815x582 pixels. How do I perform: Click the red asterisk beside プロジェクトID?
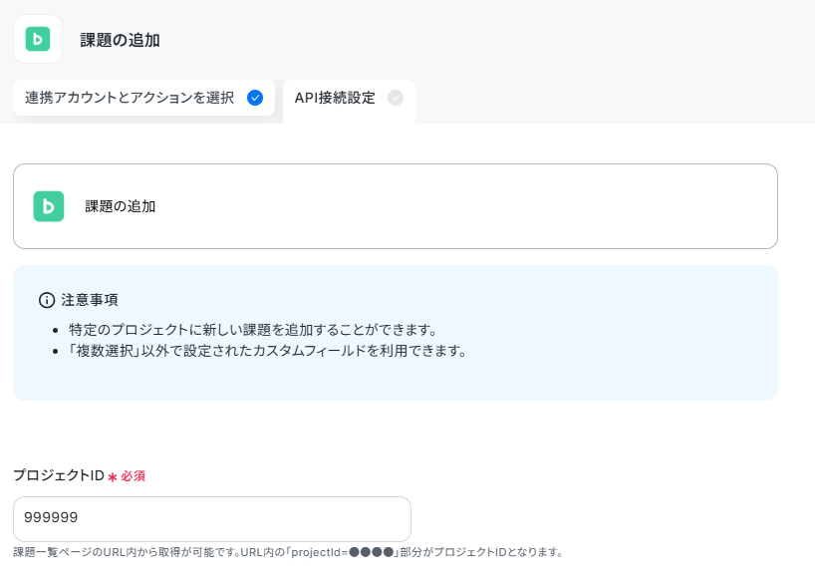point(113,476)
